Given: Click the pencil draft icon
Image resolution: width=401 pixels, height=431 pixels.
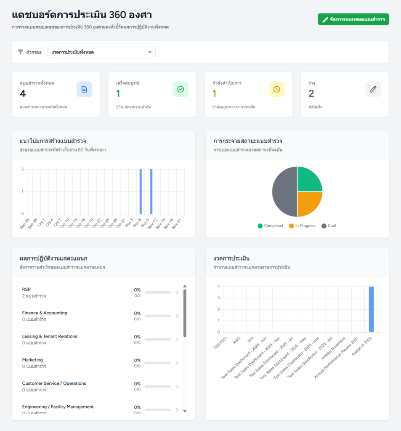Looking at the screenshot, I should (x=373, y=89).
